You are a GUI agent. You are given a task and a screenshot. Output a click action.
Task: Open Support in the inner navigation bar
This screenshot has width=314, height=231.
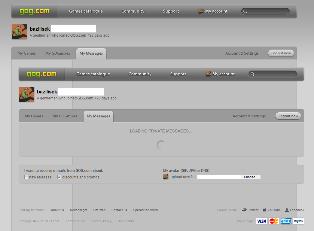(x=178, y=74)
